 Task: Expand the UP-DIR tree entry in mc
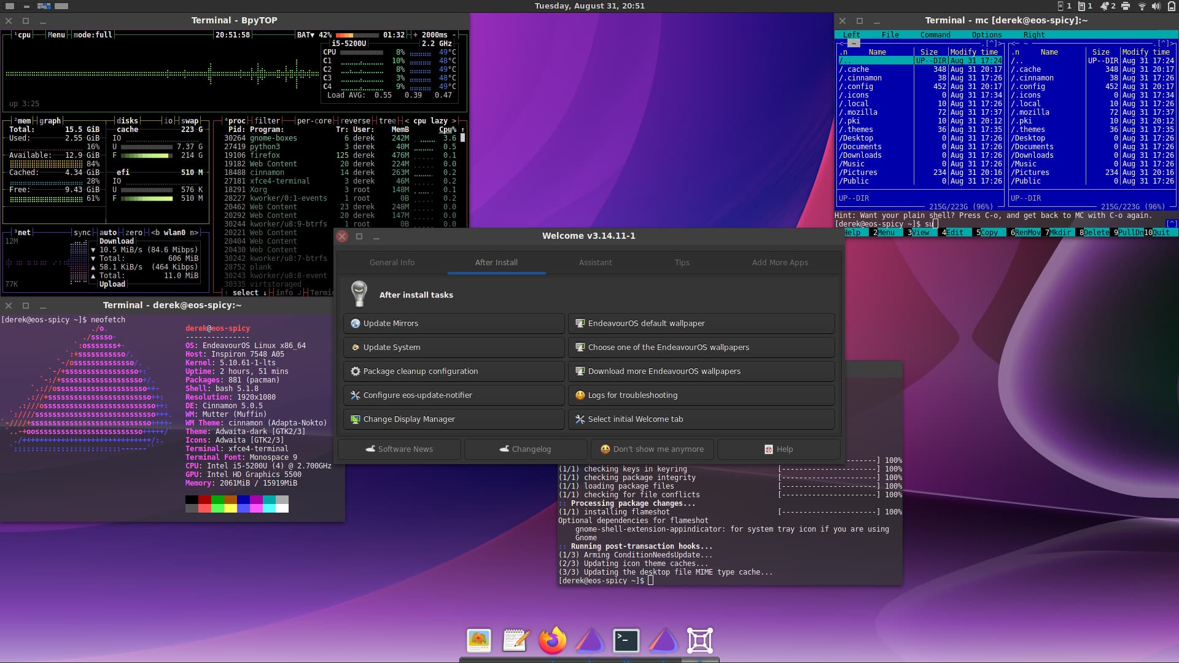point(874,60)
